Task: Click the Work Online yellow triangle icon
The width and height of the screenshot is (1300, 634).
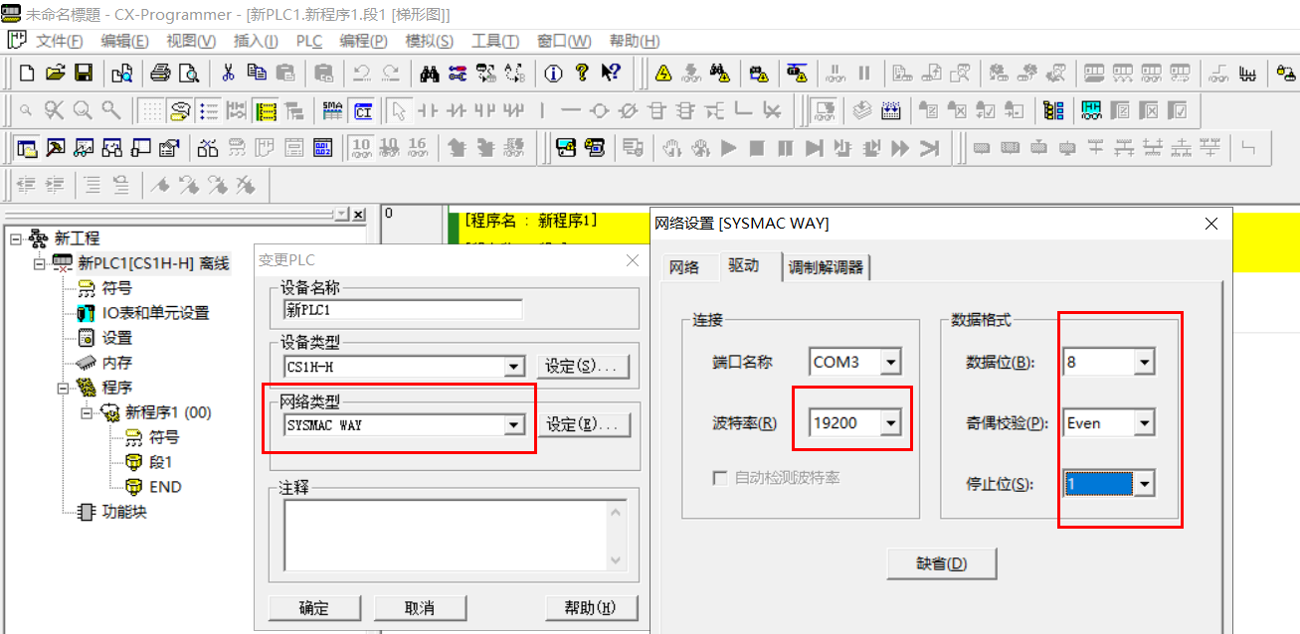Action: (663, 73)
